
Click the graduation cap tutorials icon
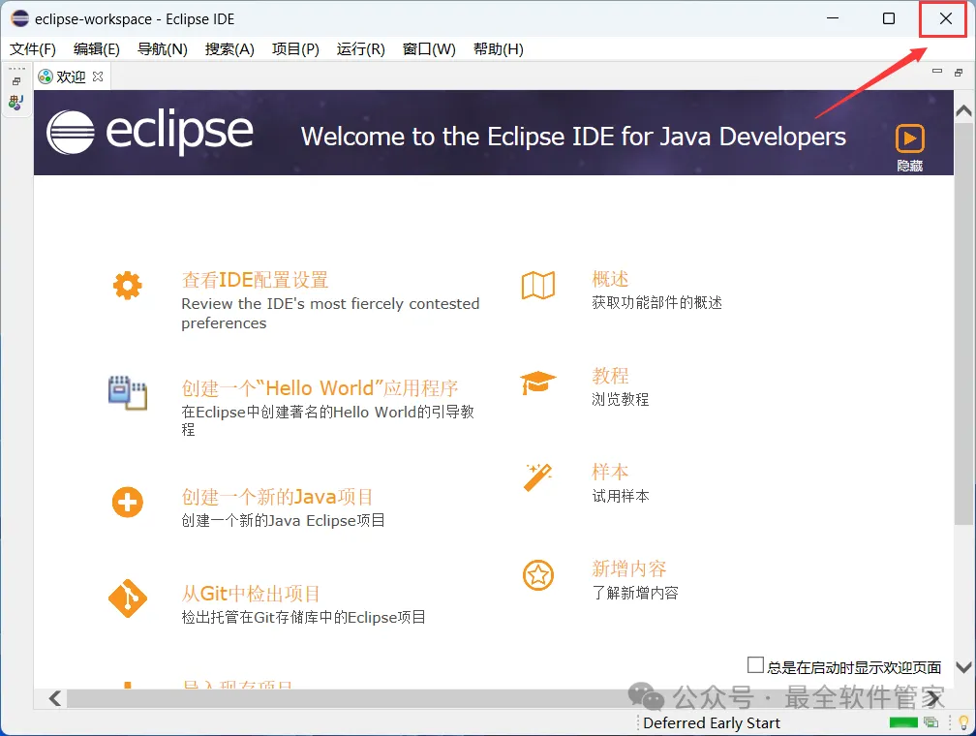tap(537, 383)
